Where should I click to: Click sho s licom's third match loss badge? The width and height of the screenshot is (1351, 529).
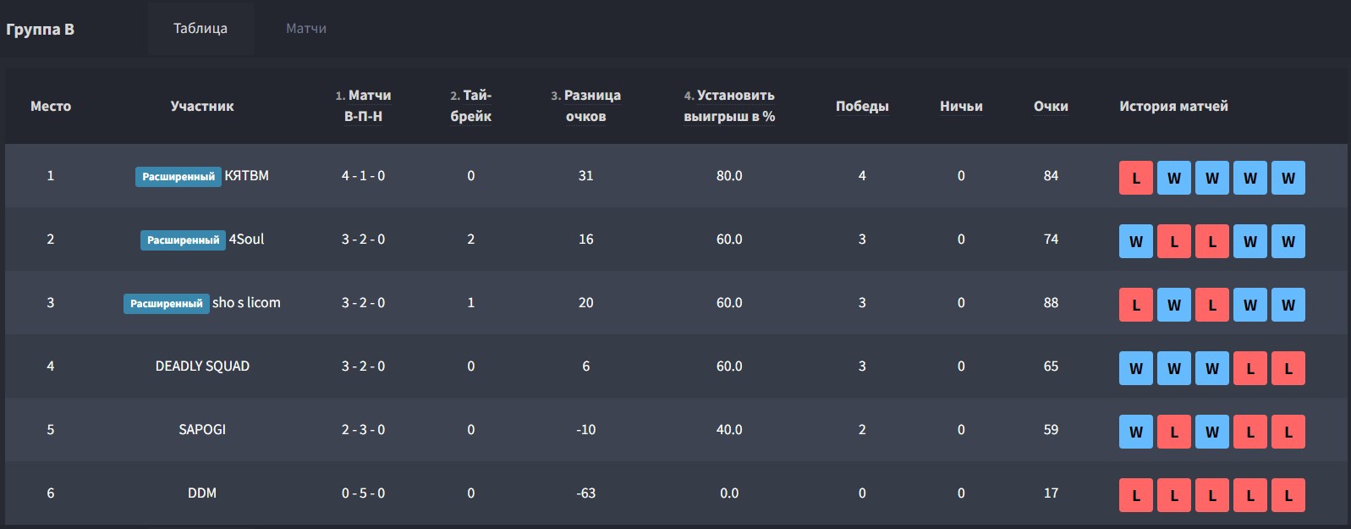[x=1212, y=305]
